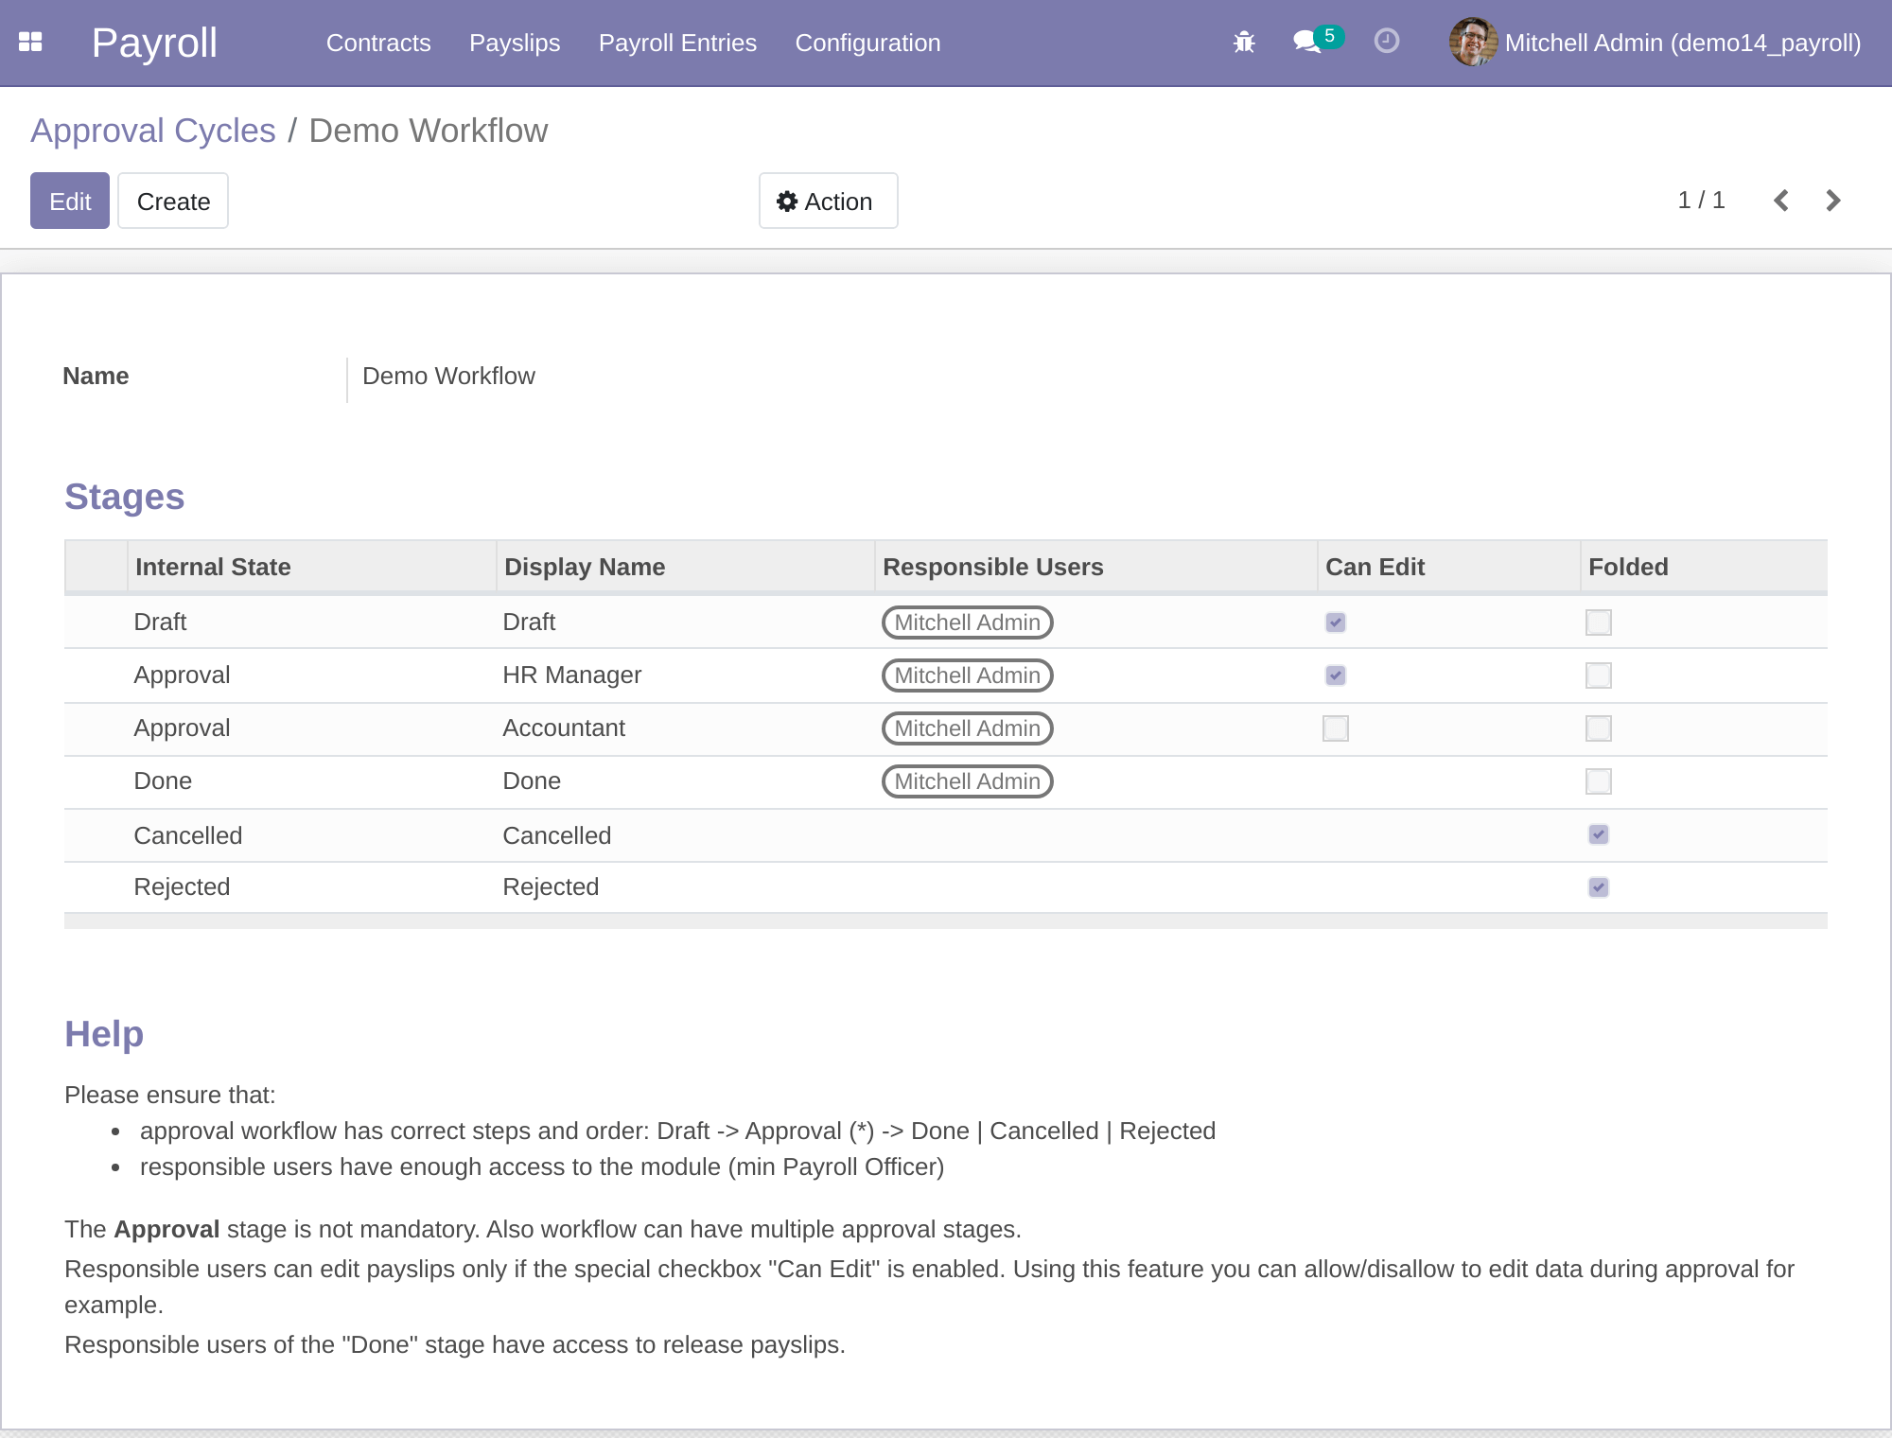Click the Edit button
1892x1438 pixels.
(69, 201)
